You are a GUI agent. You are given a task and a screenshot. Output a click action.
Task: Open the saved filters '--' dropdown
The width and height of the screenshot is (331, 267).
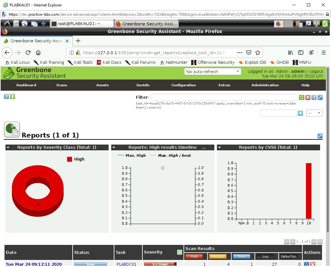point(314,113)
